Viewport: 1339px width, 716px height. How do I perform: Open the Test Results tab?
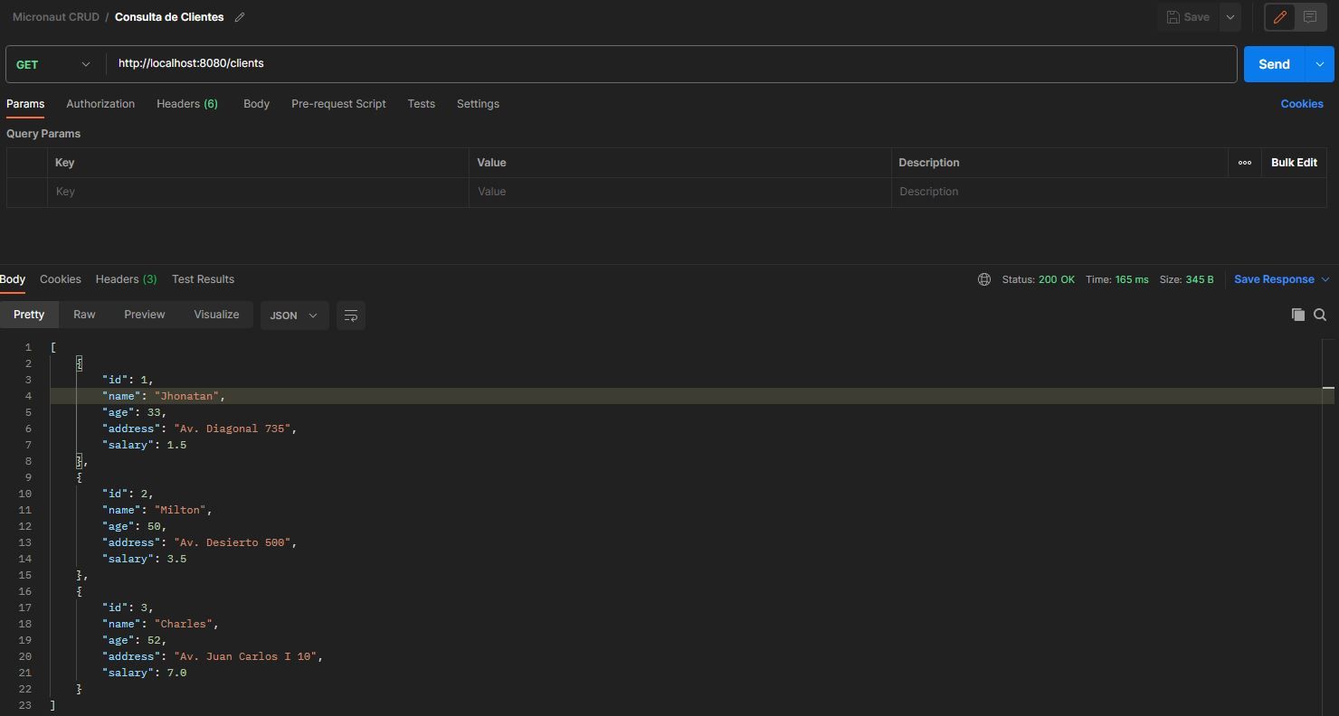pos(204,279)
